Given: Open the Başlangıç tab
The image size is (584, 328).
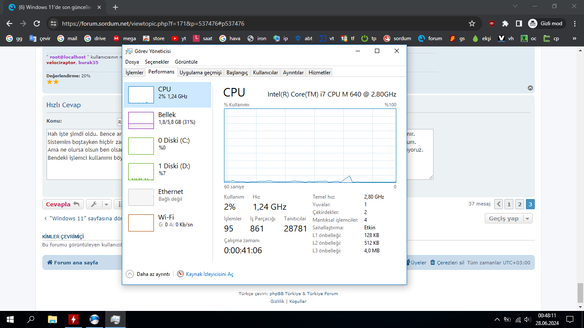Looking at the screenshot, I should 237,73.
